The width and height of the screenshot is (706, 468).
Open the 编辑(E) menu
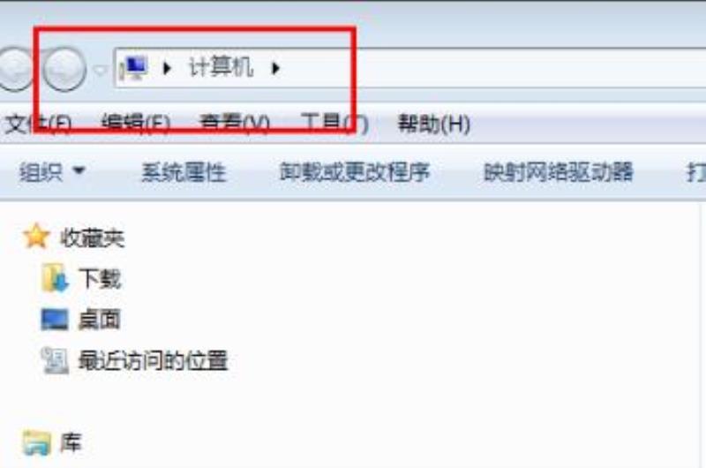tap(136, 124)
